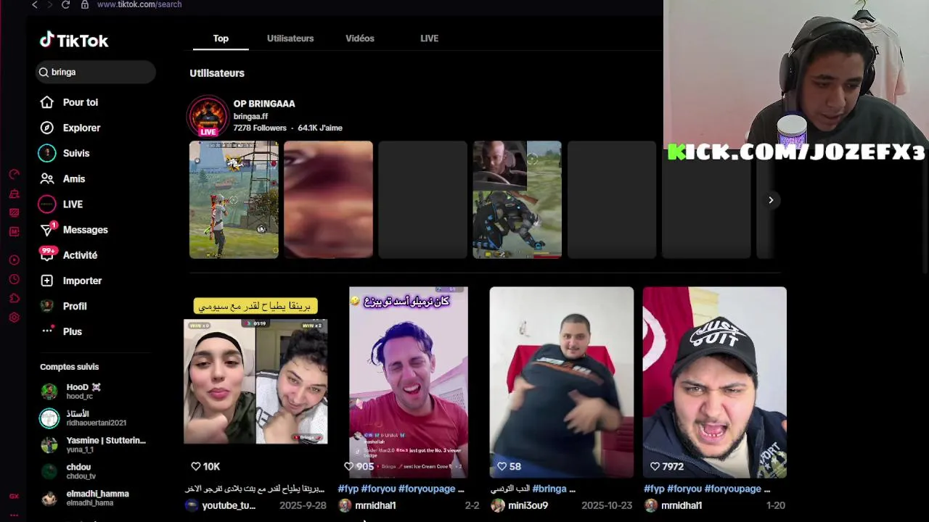This screenshot has height=522, width=929.
Task: Click the bringaa.ff username
Action: coord(250,116)
